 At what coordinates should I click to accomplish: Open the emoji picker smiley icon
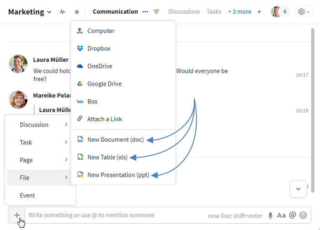[x=303, y=215]
